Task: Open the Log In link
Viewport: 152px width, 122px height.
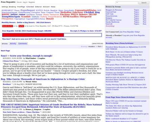Action: pos(25,2)
